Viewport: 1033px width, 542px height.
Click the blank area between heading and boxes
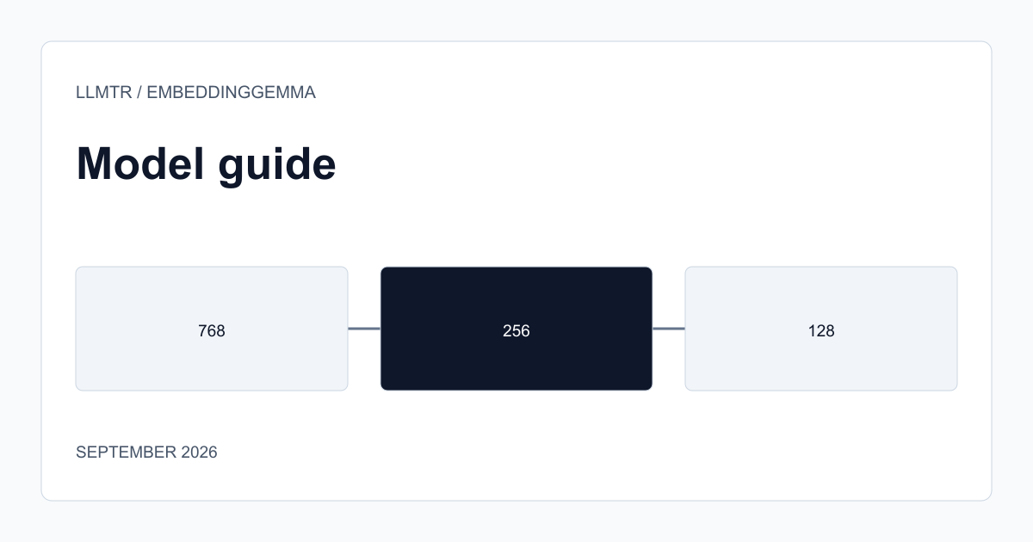click(516, 228)
